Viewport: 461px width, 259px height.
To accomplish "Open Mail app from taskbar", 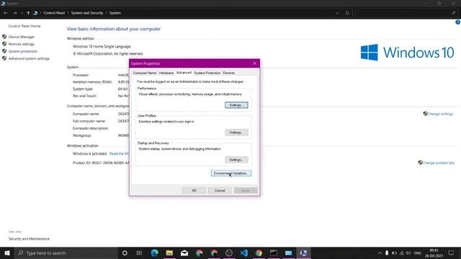I will [184, 253].
